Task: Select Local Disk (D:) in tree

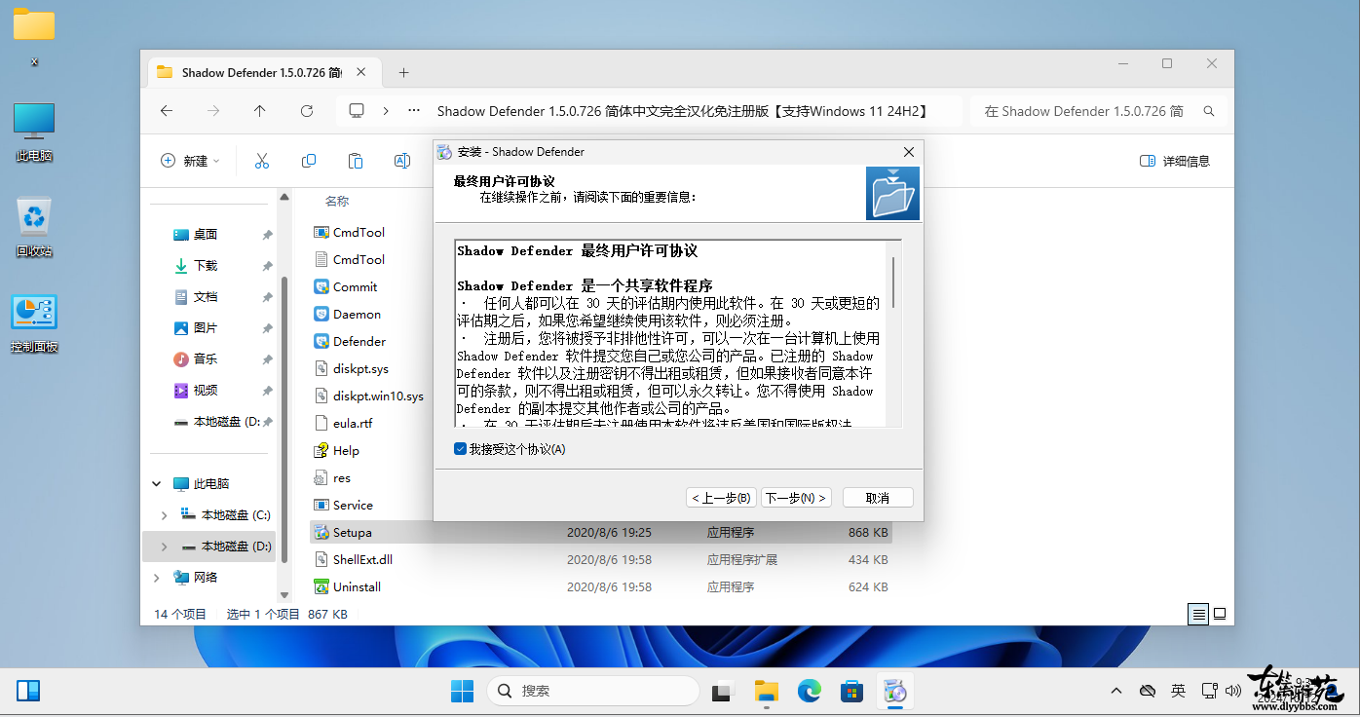Action: click(209, 547)
